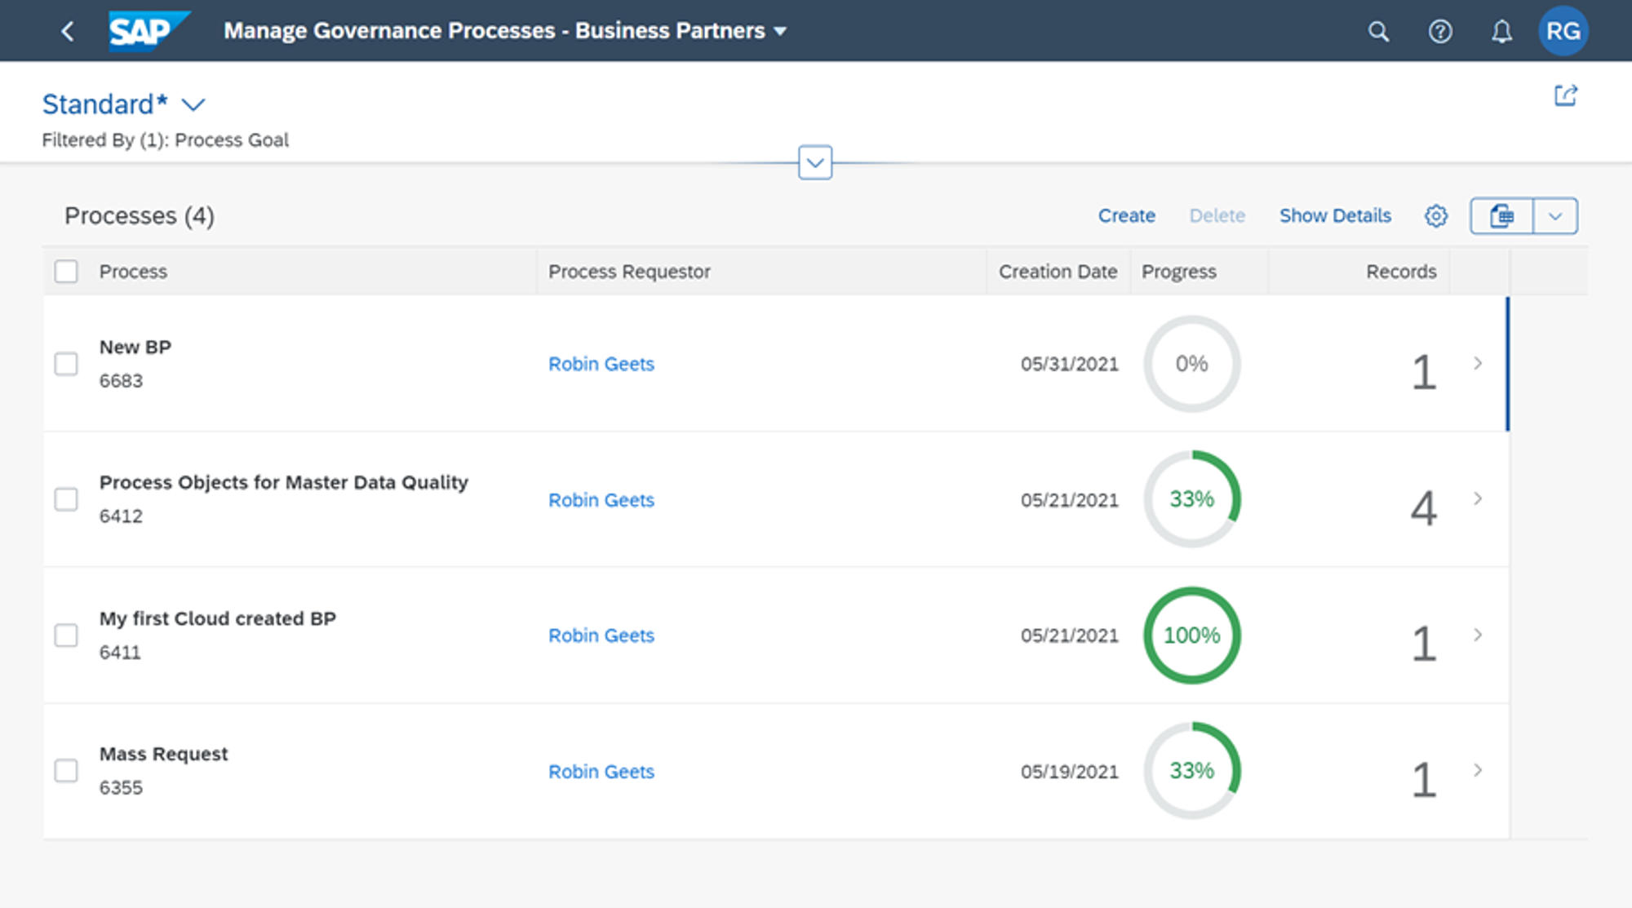Select the Mass Request row checkbox
This screenshot has width=1632, height=908.
click(x=66, y=771)
